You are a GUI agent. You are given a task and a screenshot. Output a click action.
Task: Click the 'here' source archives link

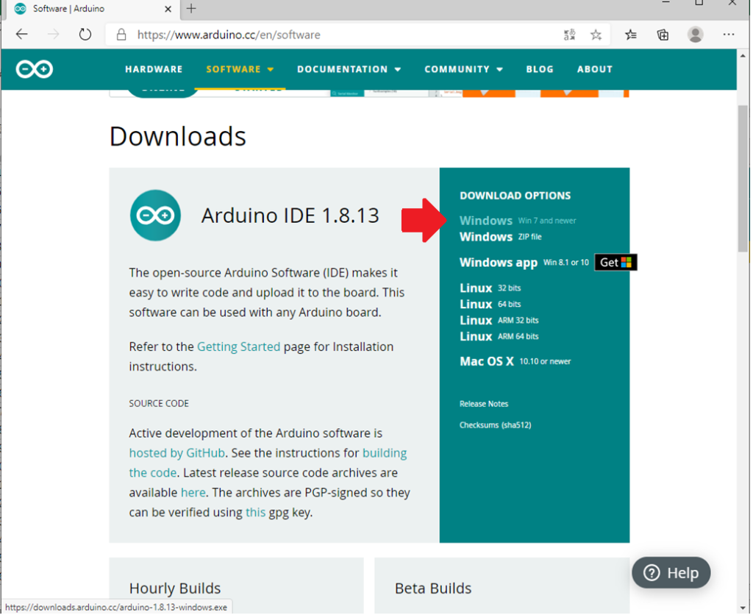coord(193,492)
